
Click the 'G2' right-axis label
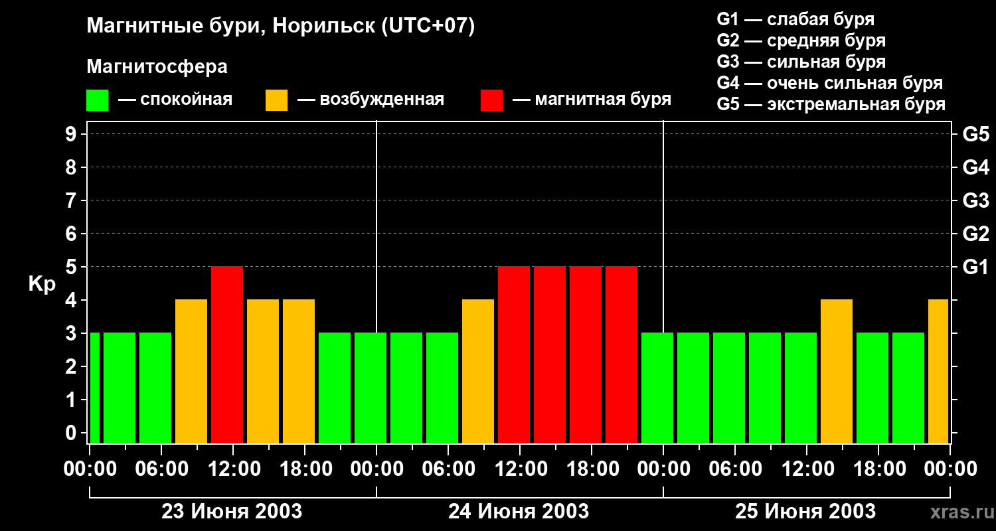pos(975,234)
